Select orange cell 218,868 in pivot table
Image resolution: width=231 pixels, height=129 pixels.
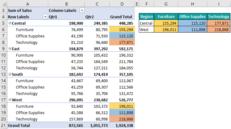point(122,119)
